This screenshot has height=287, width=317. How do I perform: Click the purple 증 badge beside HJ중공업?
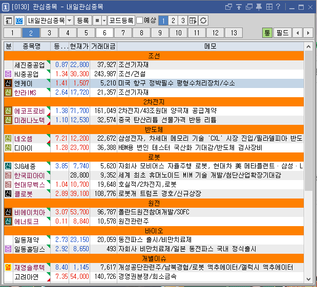coord(8,74)
